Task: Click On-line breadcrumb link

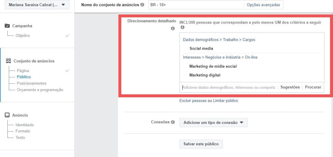Action: [x=251, y=57]
